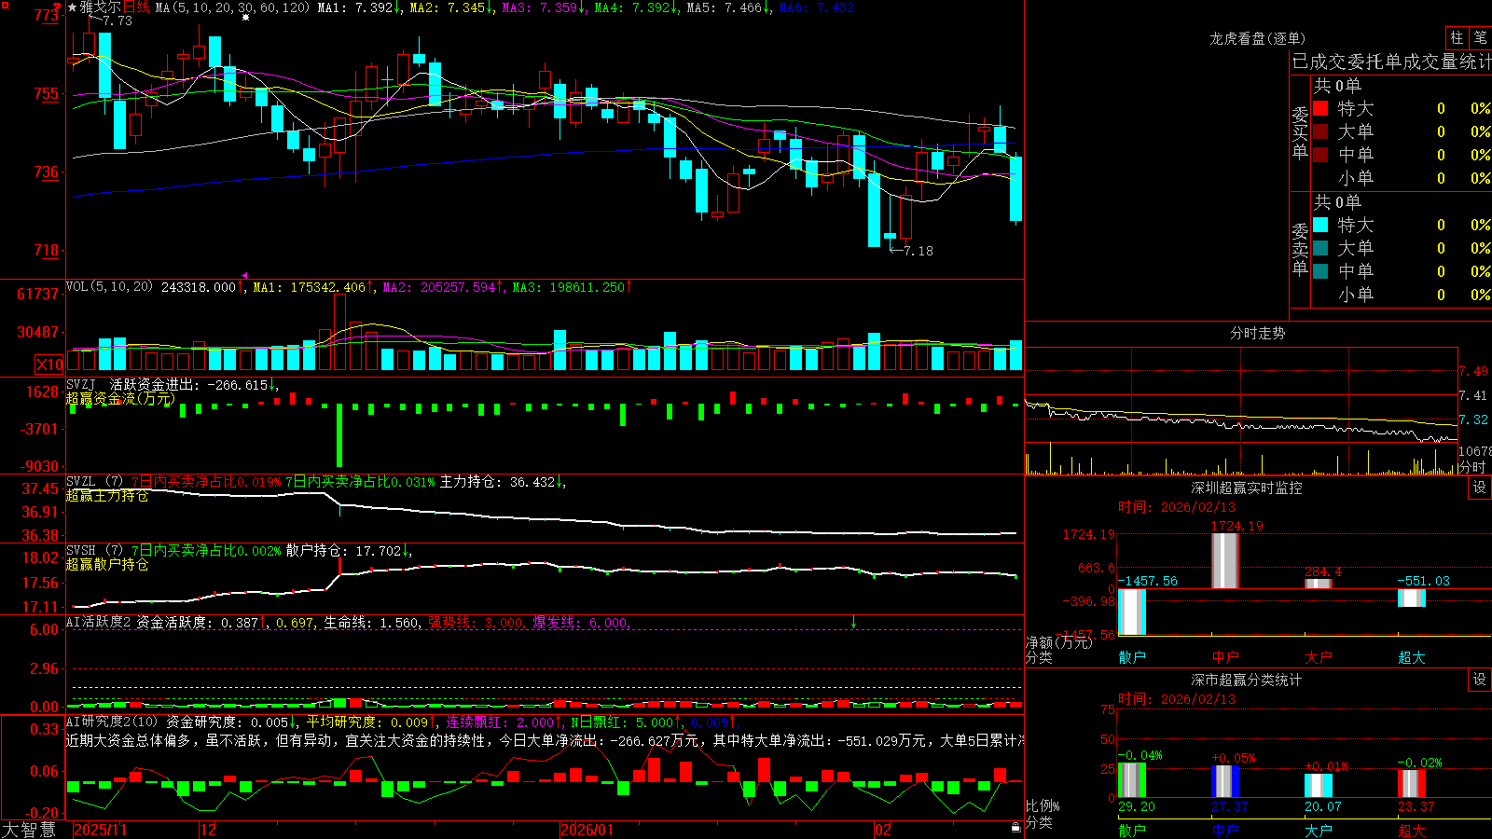Click the blue 中户 27.37 bar in 分类统计
The width and height of the screenshot is (1492, 839).
pyautogui.click(x=1225, y=781)
